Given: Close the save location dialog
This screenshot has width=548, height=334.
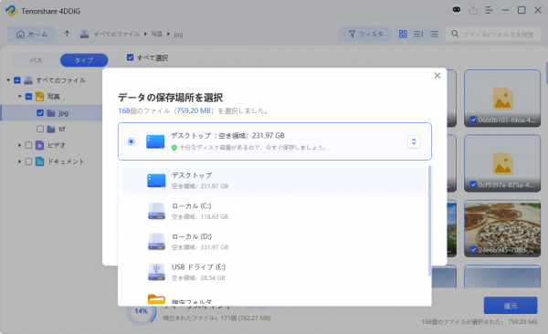Looking at the screenshot, I should 437,76.
